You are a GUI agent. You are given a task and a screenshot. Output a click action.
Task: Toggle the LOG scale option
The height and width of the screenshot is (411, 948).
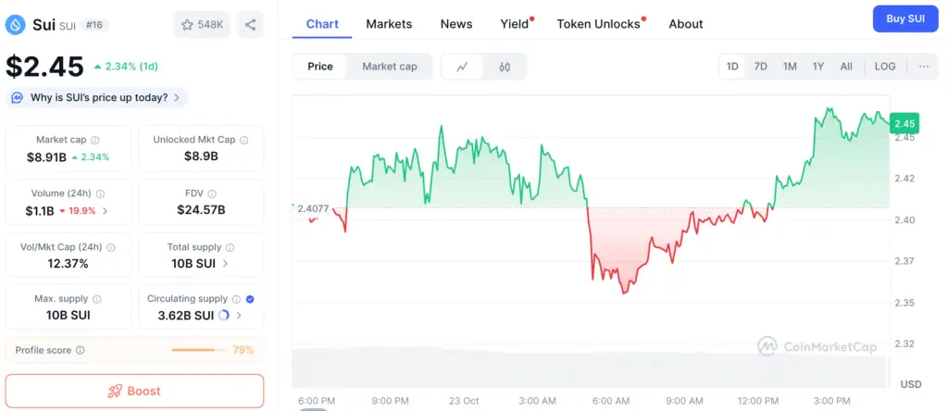[885, 67]
